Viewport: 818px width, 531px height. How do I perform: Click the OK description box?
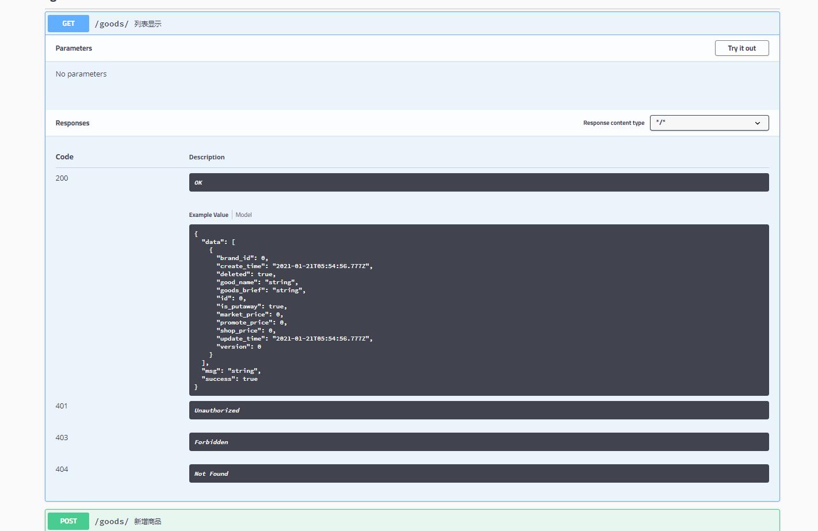point(479,182)
